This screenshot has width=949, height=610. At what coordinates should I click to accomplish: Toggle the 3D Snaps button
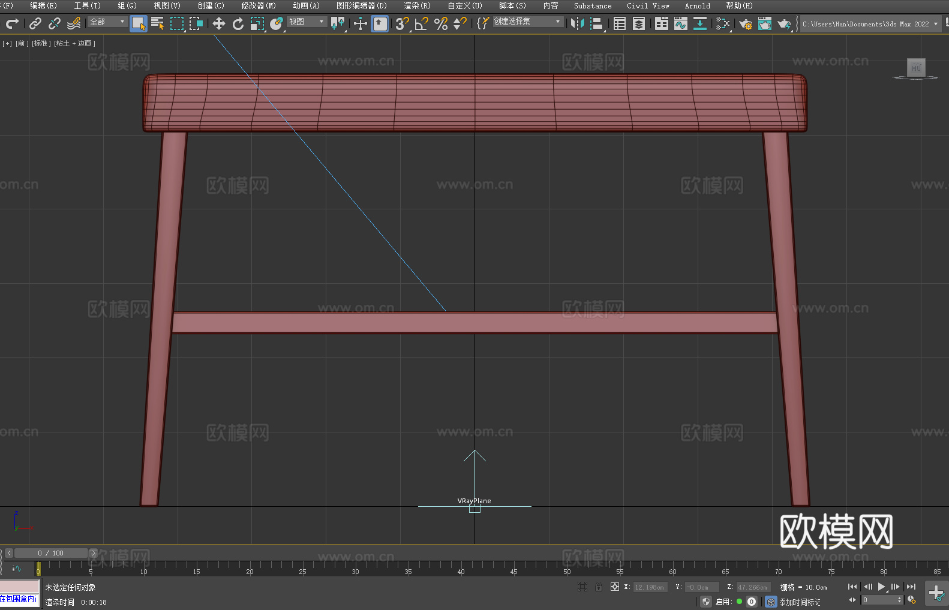(403, 23)
